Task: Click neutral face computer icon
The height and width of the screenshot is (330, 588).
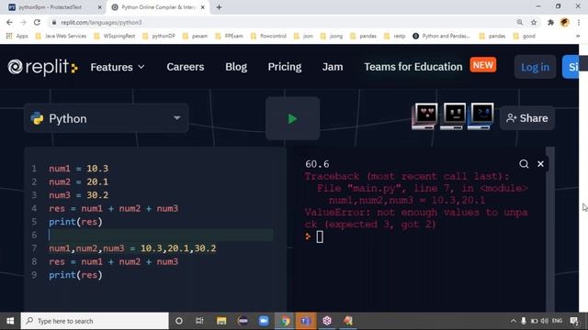Action: click(x=453, y=116)
